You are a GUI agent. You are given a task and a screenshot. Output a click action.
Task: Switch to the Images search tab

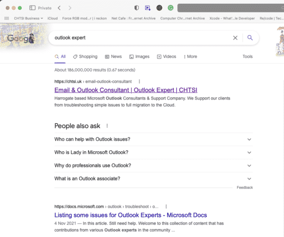[x=139, y=56]
